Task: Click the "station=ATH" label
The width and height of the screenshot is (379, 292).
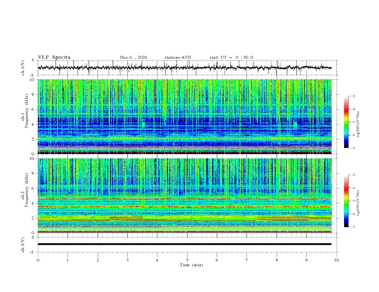Action: pos(178,57)
